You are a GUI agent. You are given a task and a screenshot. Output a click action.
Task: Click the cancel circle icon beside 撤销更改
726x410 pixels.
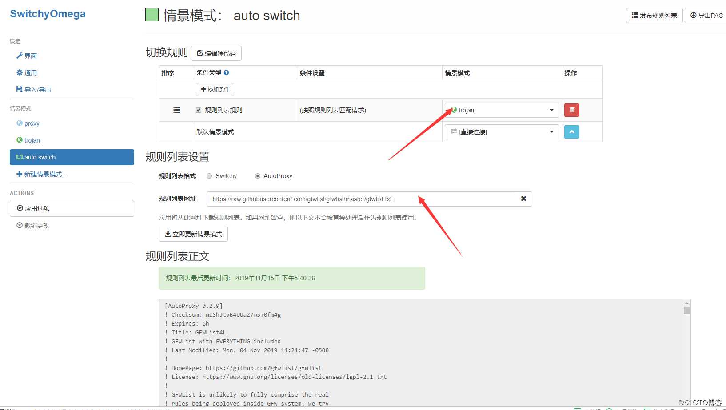(x=19, y=225)
